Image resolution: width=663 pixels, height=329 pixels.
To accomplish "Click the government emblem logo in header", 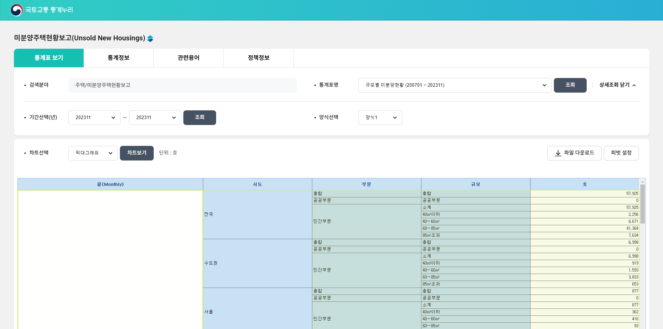I will point(16,10).
